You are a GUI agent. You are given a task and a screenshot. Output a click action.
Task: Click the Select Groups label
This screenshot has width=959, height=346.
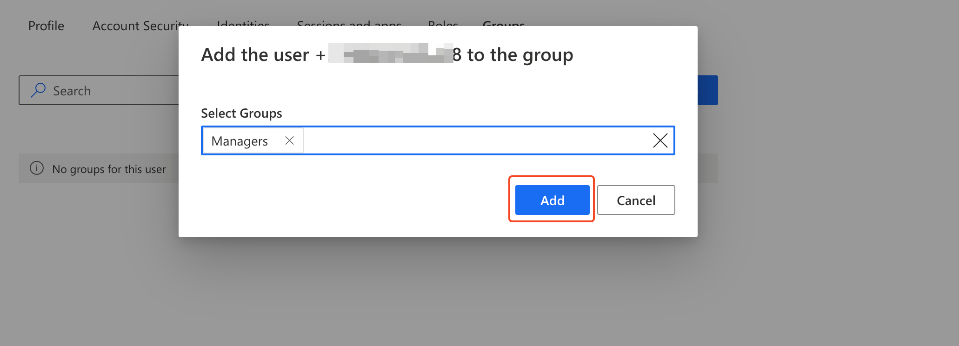coord(241,113)
